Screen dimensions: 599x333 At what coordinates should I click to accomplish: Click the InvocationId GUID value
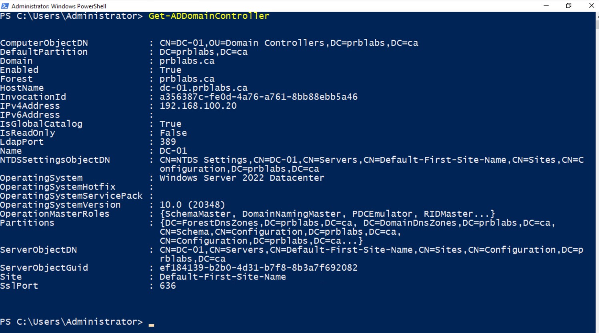point(258,97)
